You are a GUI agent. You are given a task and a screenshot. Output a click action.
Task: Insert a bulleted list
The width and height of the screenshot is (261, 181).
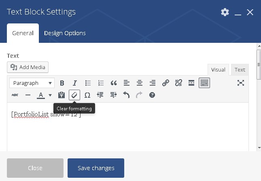click(x=88, y=83)
